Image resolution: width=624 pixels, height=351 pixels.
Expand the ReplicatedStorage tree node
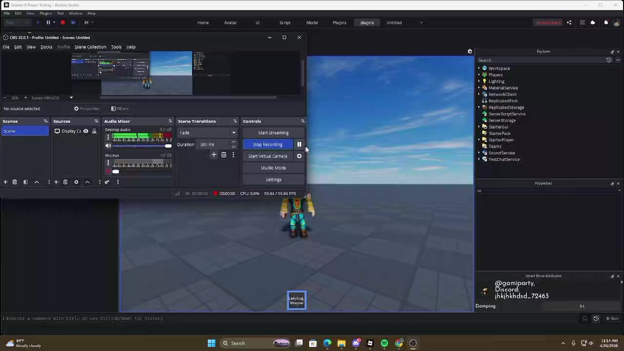[x=479, y=107]
